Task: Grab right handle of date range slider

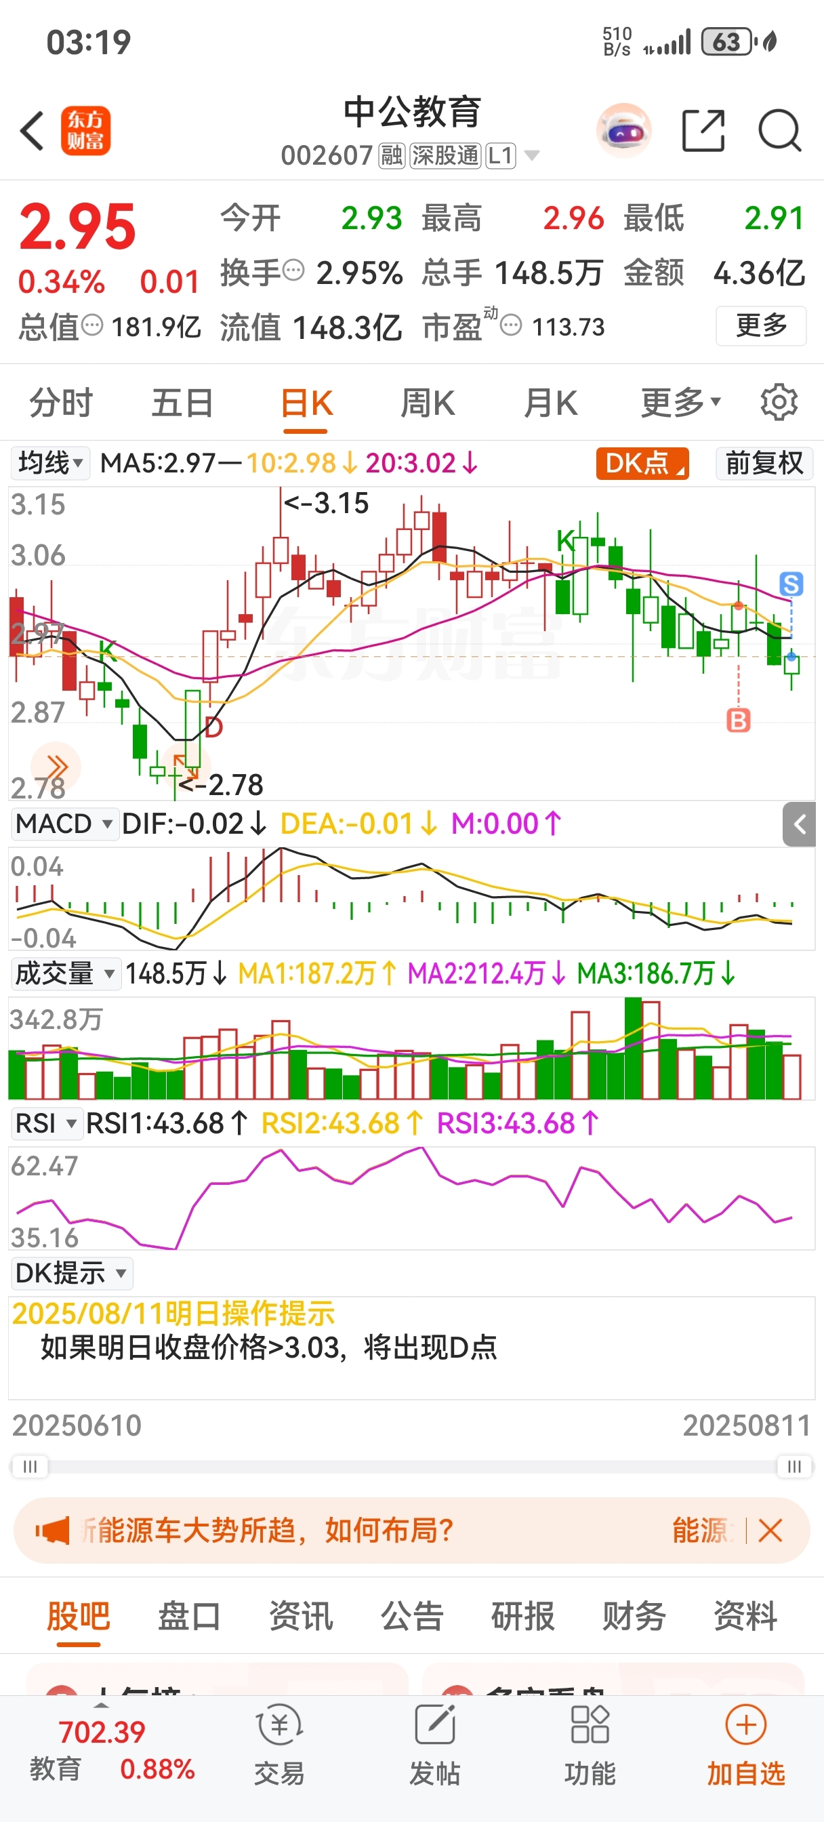Action: [x=794, y=1466]
